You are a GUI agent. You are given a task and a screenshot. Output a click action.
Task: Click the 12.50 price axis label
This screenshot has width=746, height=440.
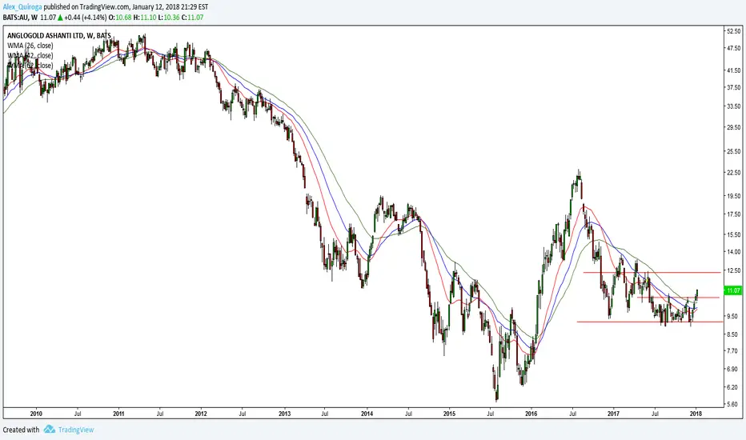733,270
